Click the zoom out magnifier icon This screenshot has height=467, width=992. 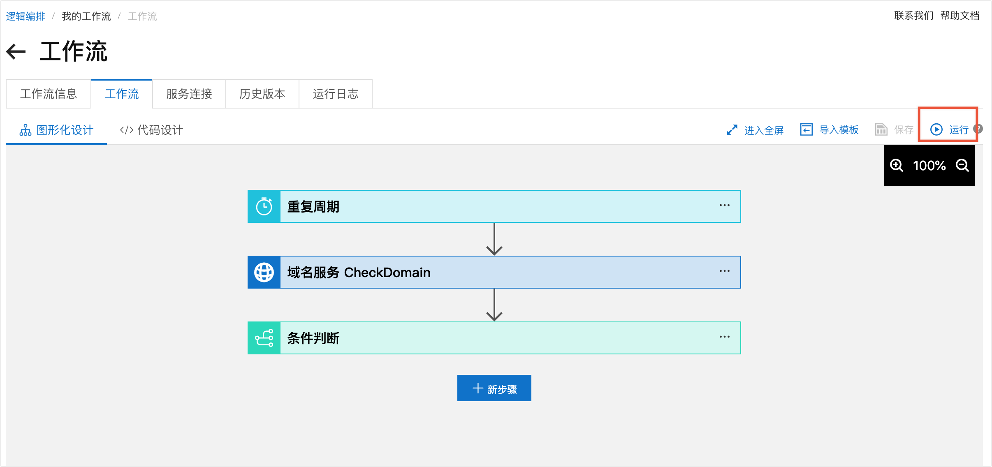(962, 165)
